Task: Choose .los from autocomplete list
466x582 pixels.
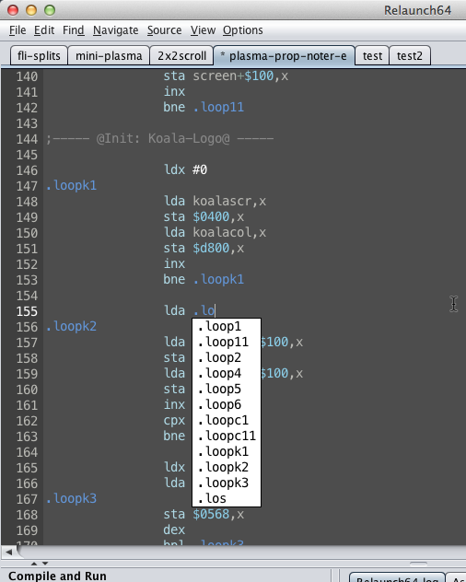Action: 227,498
